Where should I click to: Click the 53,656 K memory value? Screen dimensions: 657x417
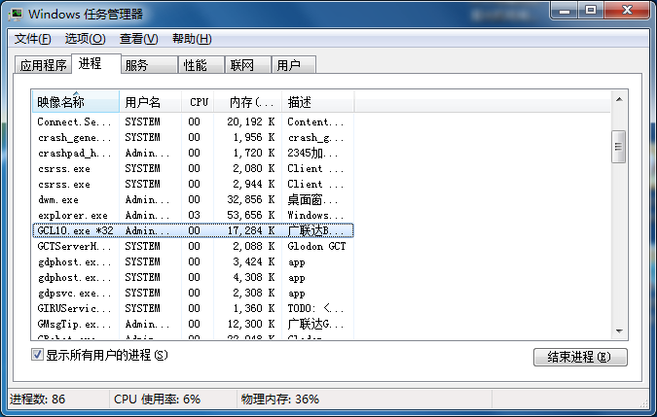(x=250, y=215)
